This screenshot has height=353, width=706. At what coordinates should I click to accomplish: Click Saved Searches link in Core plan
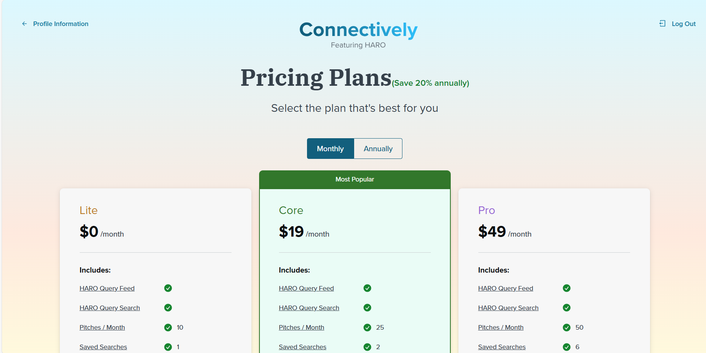[302, 347]
